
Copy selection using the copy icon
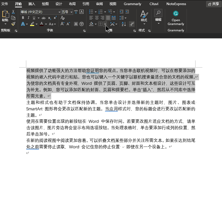tap(13, 18)
